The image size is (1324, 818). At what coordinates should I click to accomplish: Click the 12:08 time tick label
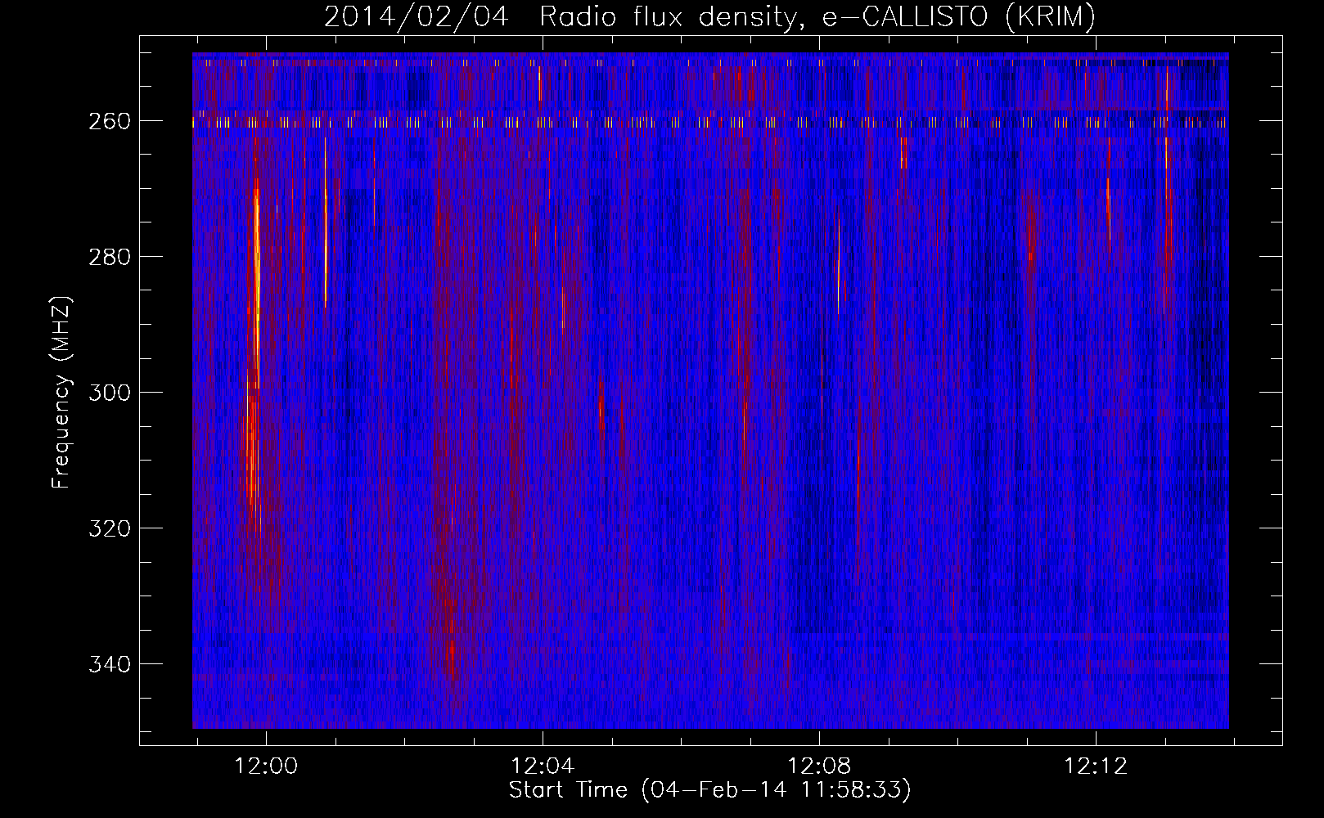pos(819,766)
